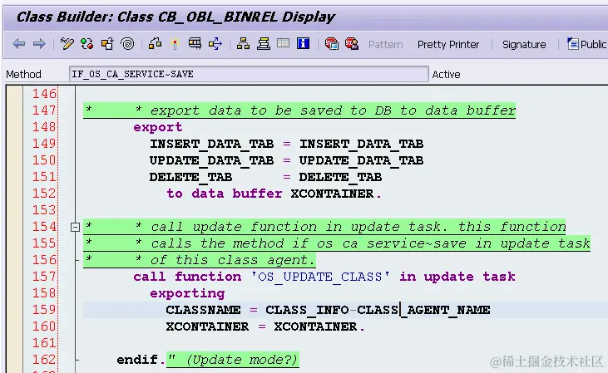
Task: Click the Where-Used List icon
Action: coord(195,44)
